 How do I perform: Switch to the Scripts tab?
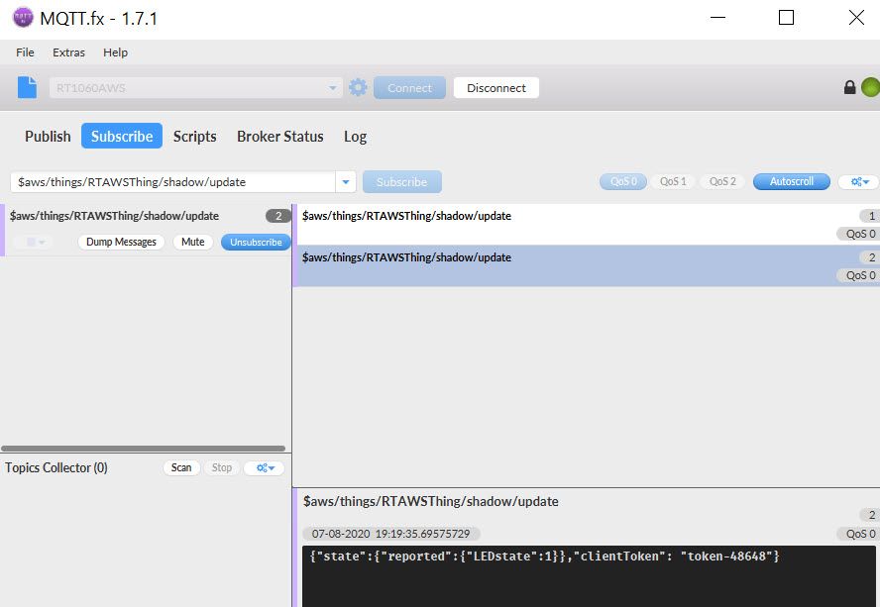tap(195, 137)
